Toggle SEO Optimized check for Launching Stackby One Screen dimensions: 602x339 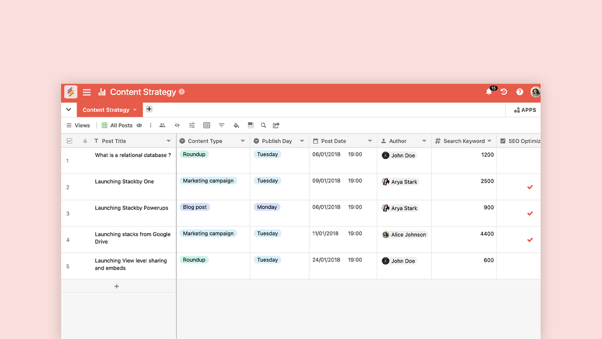[x=530, y=187]
